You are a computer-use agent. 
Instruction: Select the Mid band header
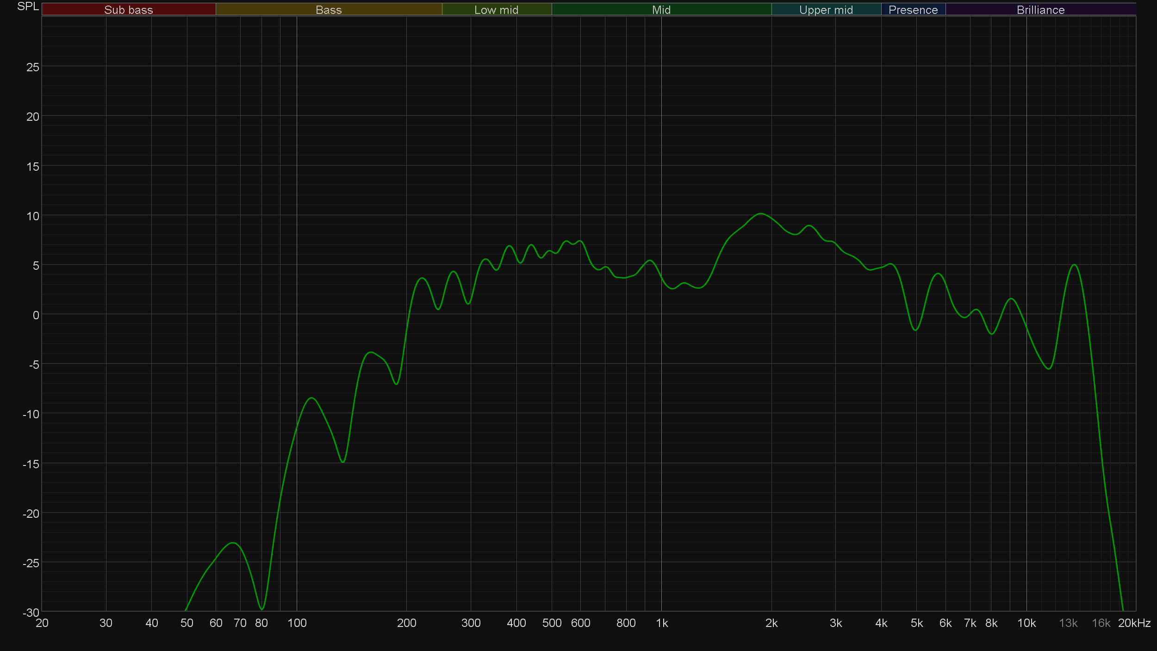(x=661, y=10)
